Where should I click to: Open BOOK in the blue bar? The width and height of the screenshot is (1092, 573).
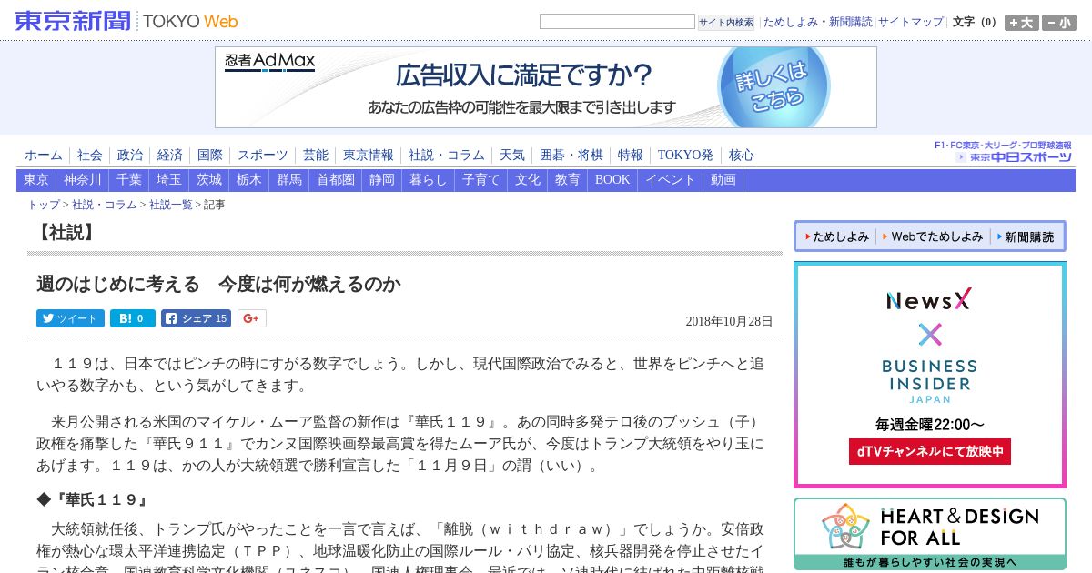tap(612, 180)
